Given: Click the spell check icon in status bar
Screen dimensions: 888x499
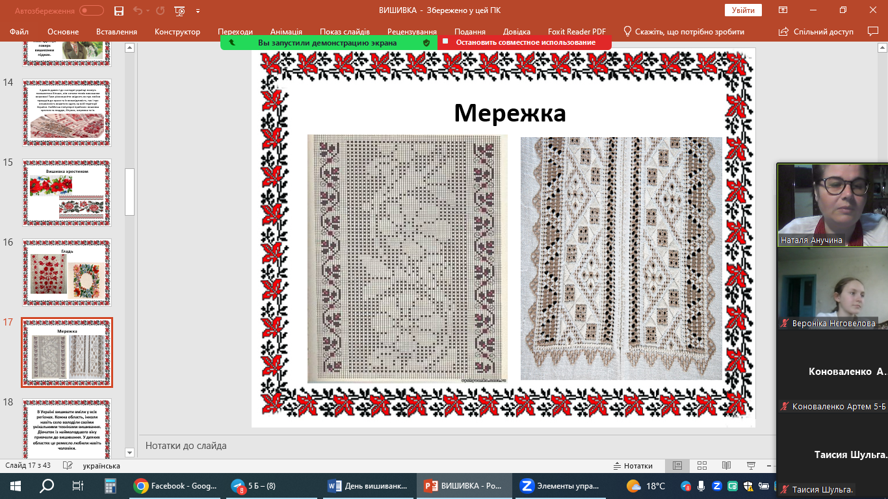Looking at the screenshot, I should [x=67, y=466].
